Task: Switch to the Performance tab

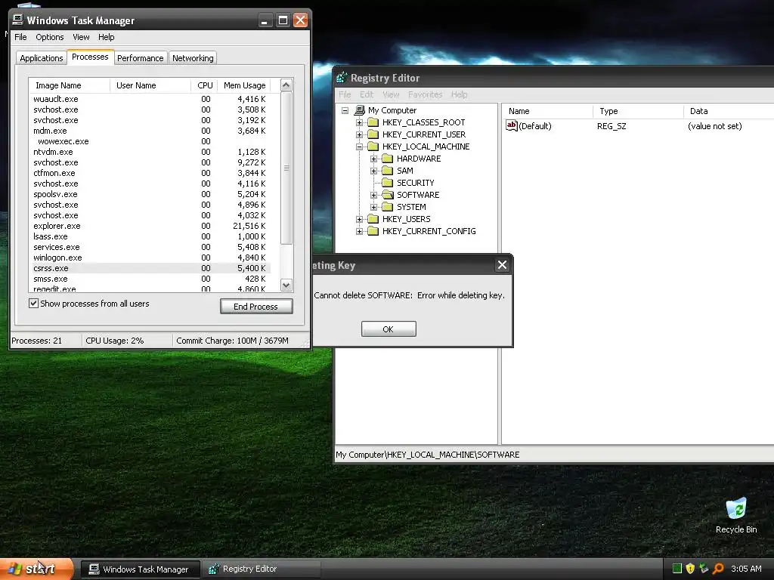Action: (140, 58)
